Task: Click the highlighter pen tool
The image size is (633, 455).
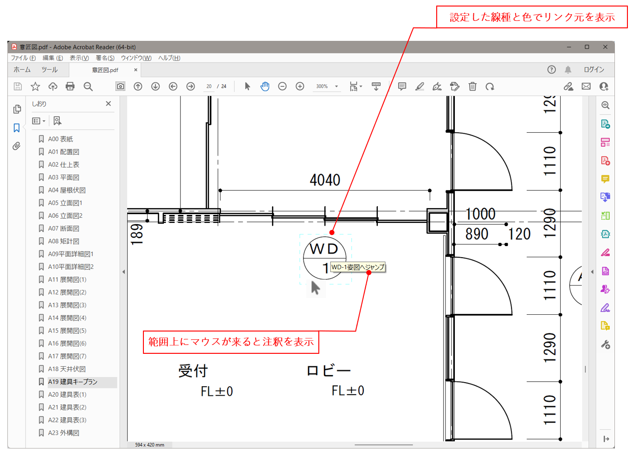Action: click(x=420, y=86)
